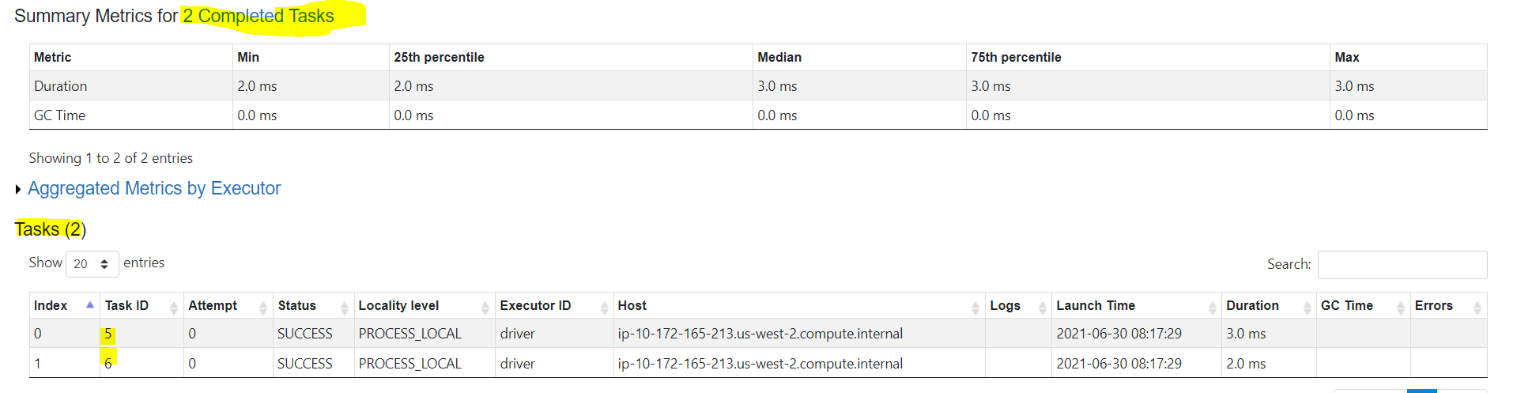Click the Executor ID sort arrows icon

click(x=605, y=307)
